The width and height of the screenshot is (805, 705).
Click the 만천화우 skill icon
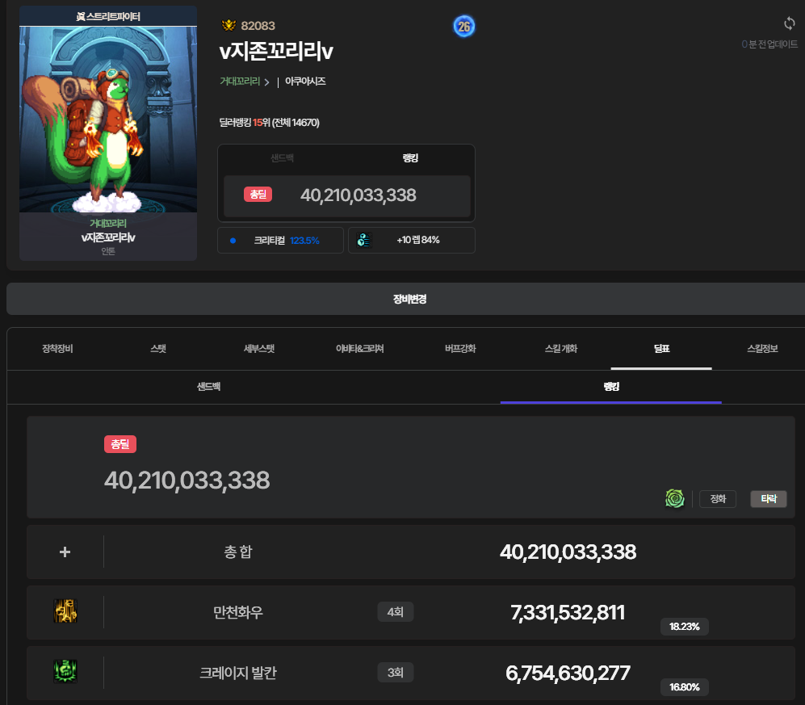[65, 612]
